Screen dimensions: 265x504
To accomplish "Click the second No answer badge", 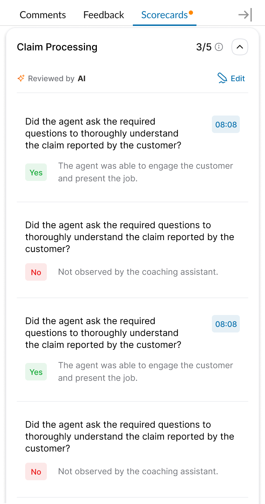I will pyautogui.click(x=36, y=472).
